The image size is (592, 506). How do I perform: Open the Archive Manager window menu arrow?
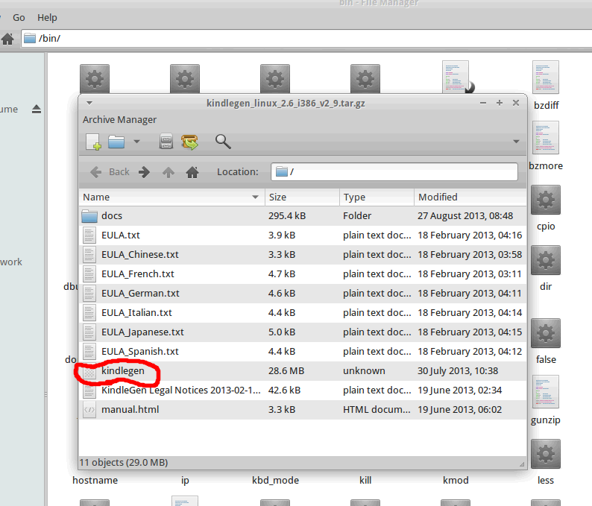point(89,103)
